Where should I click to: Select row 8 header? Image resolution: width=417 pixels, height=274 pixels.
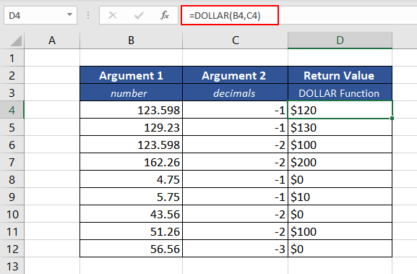point(12,179)
